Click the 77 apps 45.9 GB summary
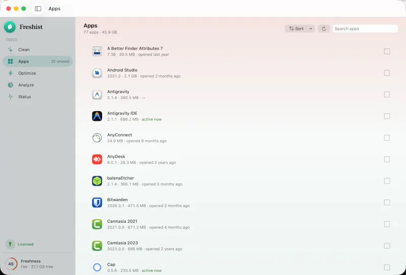 pyautogui.click(x=100, y=32)
